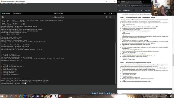174x98 pixels.
Task: Open the Файл menu in VirtualBox
Action: 2,4
